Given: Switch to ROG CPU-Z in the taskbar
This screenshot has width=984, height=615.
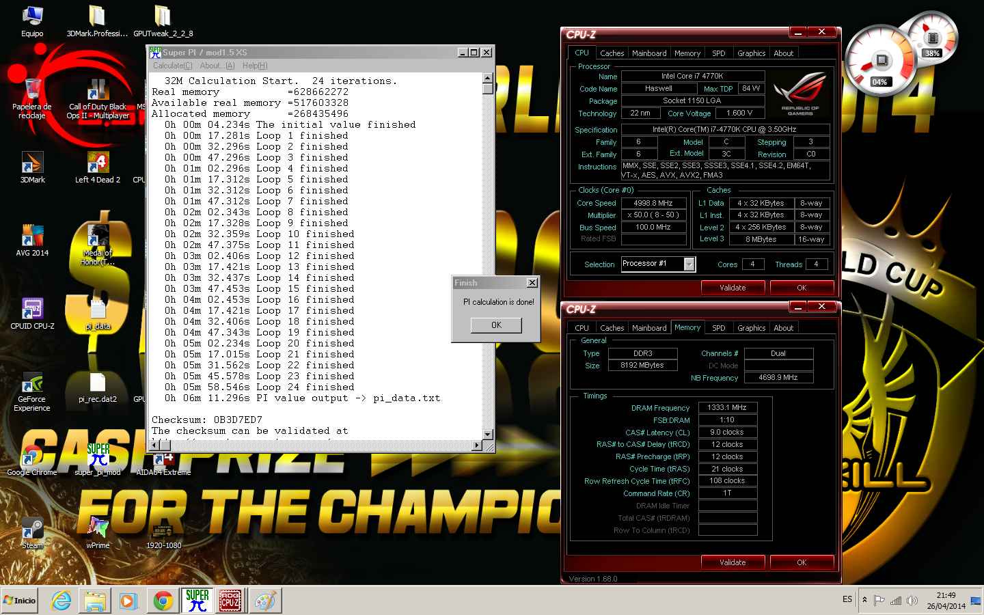Looking at the screenshot, I should coord(230,601).
